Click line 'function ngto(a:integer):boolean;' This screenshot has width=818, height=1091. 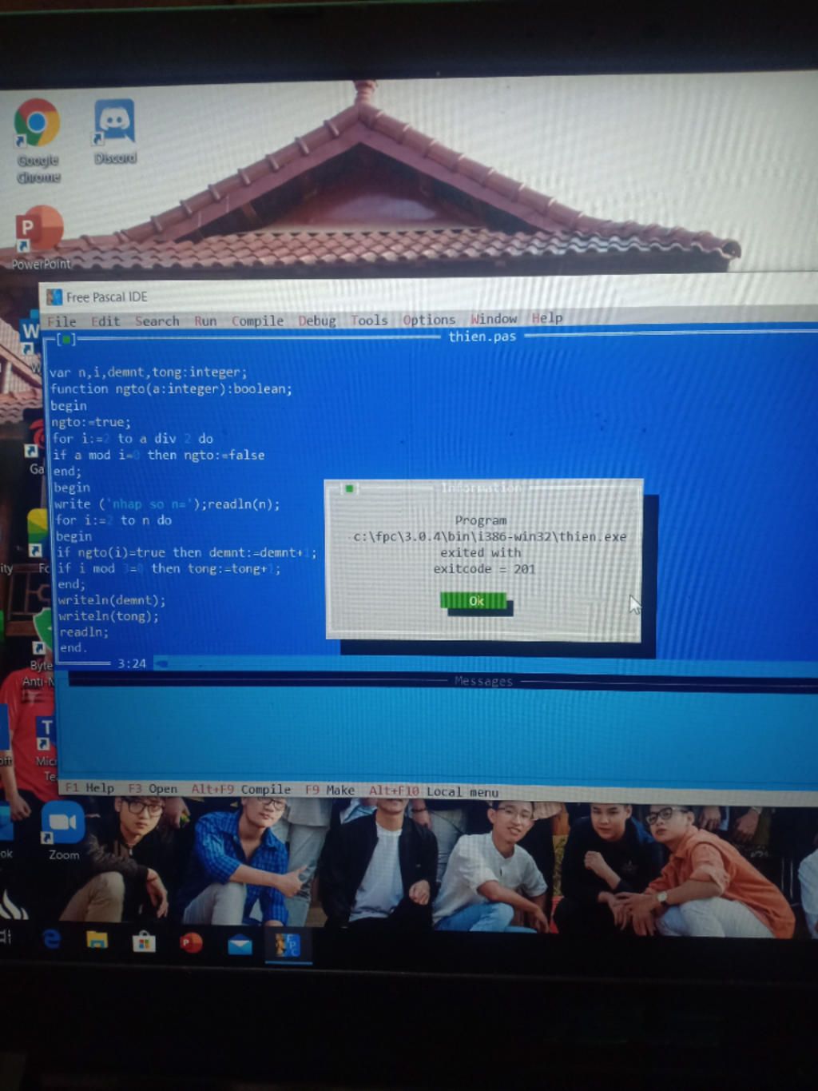click(x=171, y=389)
